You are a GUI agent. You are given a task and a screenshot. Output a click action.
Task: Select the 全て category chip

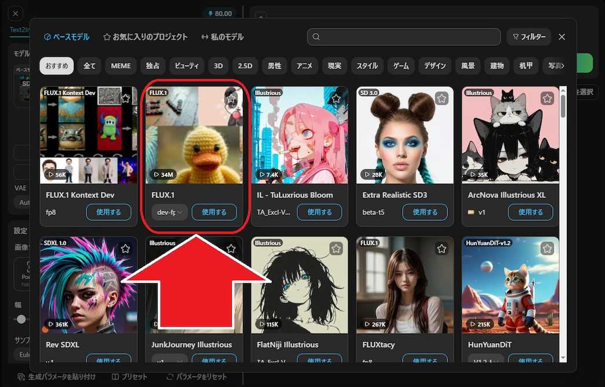89,65
